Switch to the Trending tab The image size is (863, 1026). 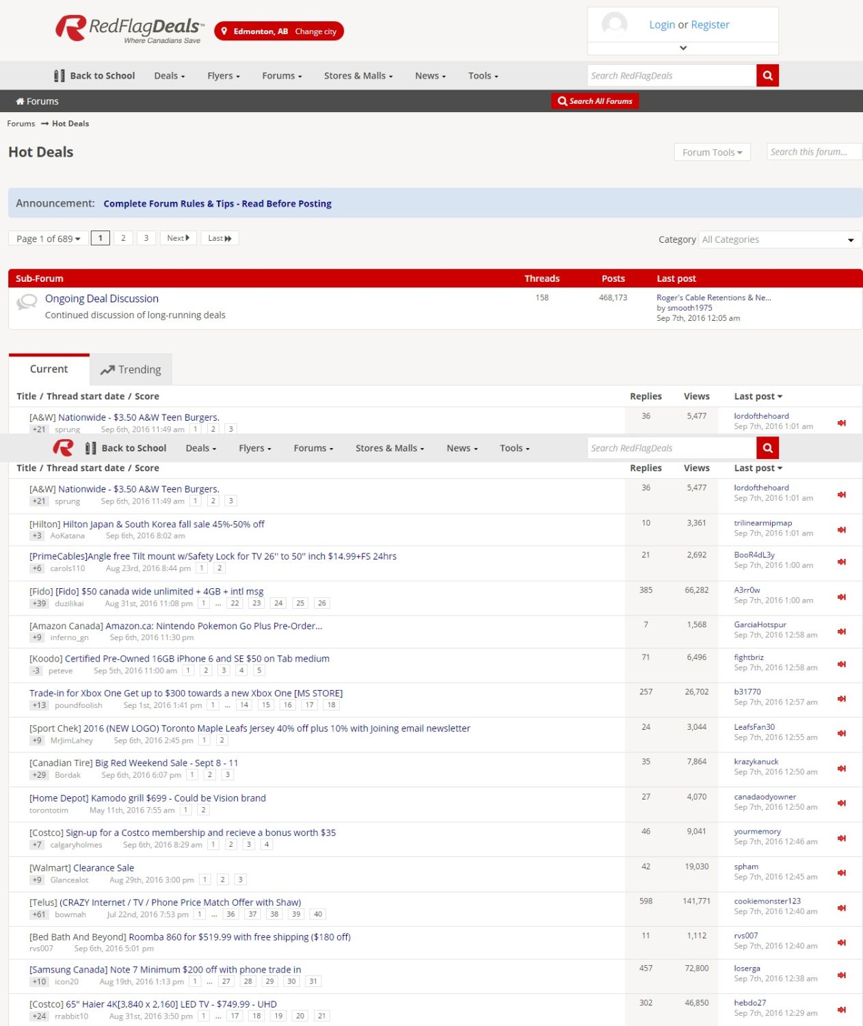click(139, 369)
